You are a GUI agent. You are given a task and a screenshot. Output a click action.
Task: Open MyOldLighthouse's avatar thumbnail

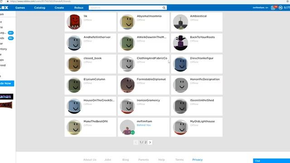pyautogui.click(x=180, y=127)
